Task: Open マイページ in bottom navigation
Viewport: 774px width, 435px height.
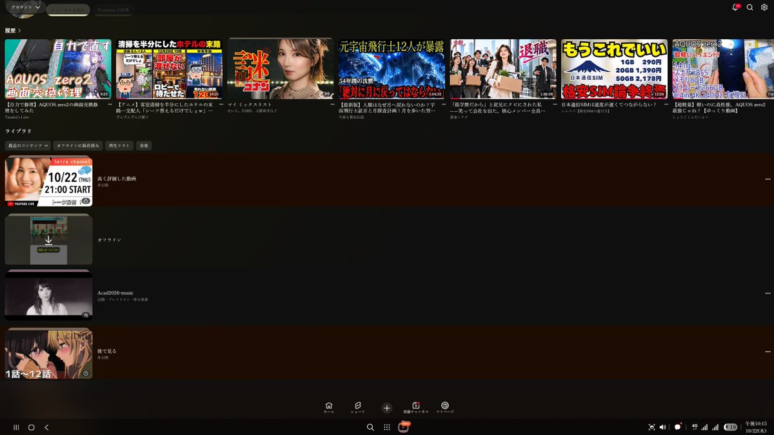Action: pos(445,407)
